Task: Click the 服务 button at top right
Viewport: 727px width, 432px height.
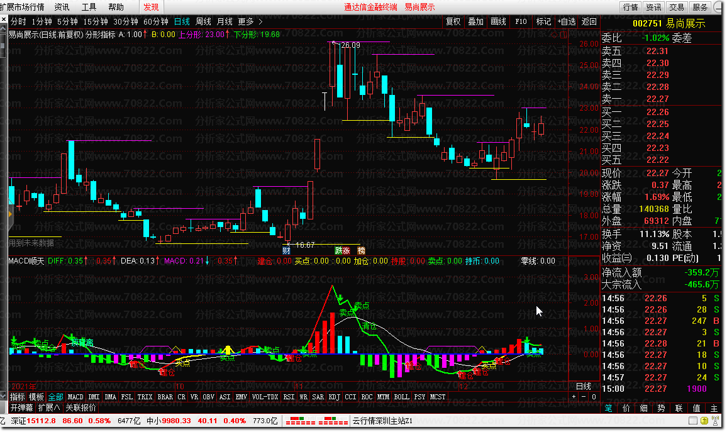Action: click(700, 7)
